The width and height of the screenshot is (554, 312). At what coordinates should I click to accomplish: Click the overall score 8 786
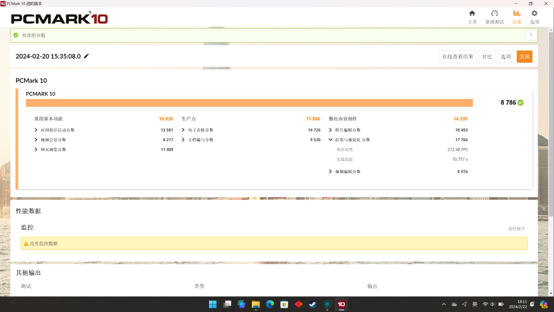pyautogui.click(x=508, y=103)
